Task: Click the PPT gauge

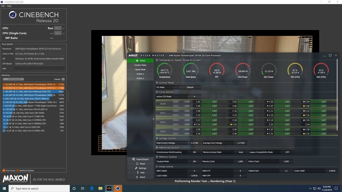Action: pyautogui.click(x=217, y=70)
